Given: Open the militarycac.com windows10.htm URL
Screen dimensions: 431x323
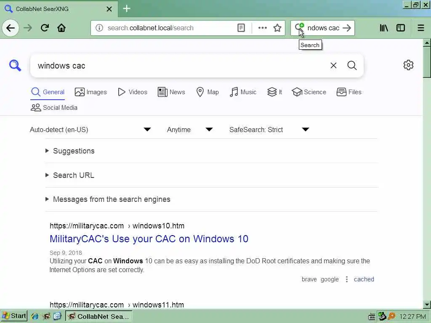Looking at the screenshot, I should pos(117,226).
